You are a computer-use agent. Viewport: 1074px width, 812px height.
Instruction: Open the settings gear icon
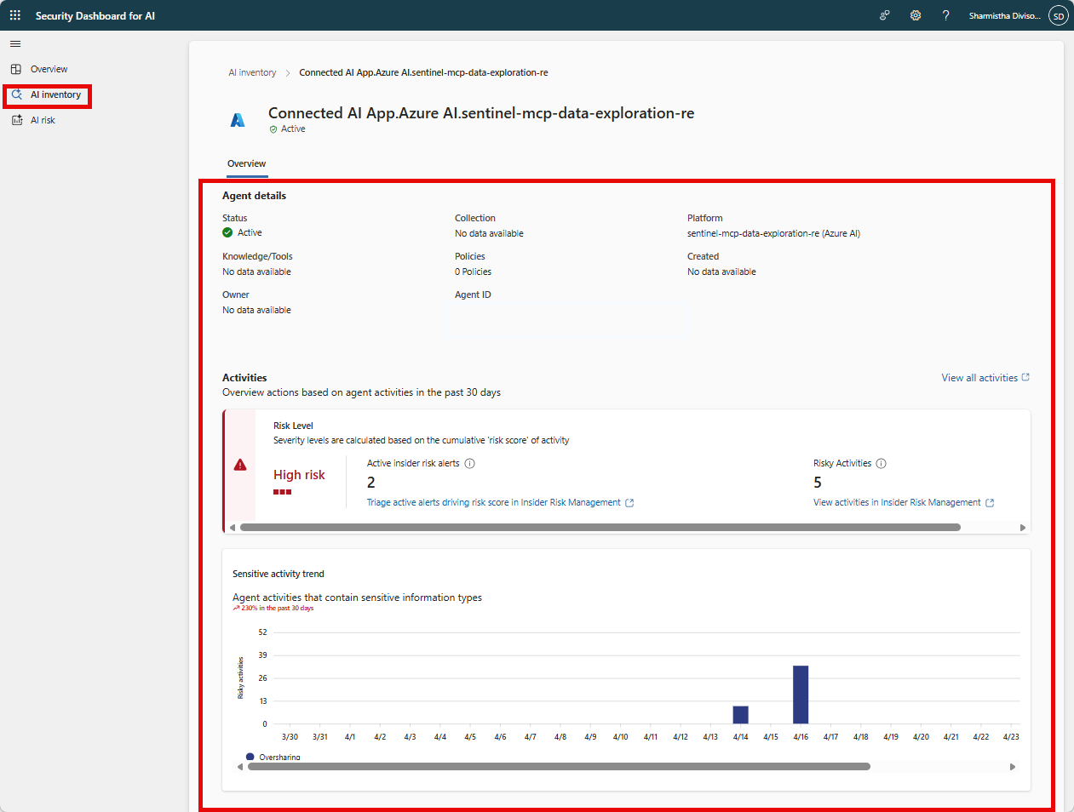pos(916,15)
